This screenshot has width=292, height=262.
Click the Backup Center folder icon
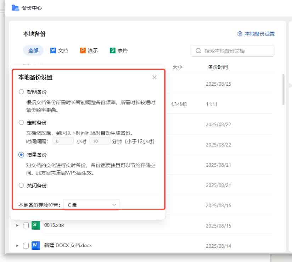click(15, 8)
